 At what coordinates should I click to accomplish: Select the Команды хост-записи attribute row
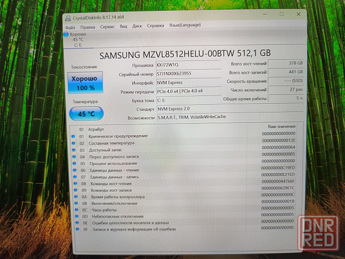tap(185, 189)
